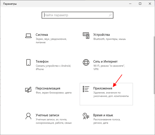Open the Сеть и Интернет heading
Image resolution: width=155 pixels, height=135 pixels.
tap(105, 62)
